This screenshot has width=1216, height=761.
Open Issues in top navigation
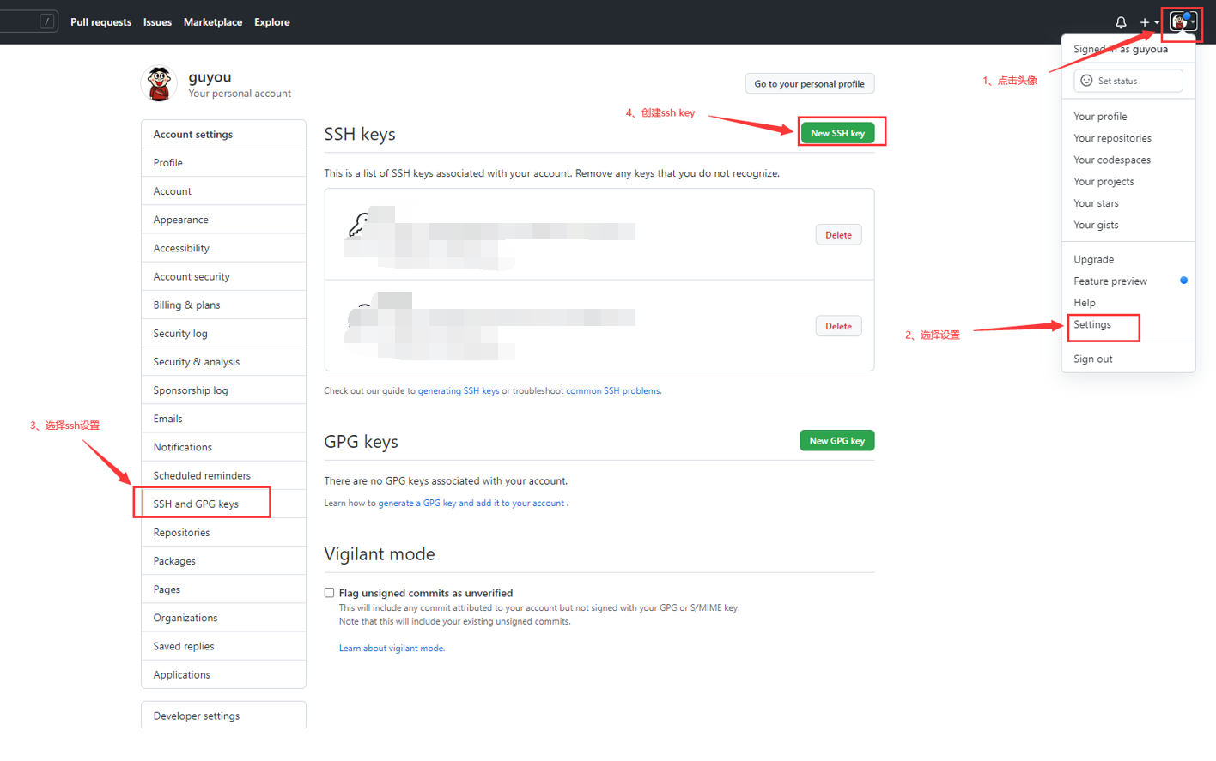[x=157, y=22]
